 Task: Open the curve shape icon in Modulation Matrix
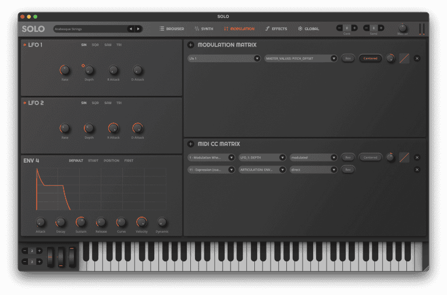pyautogui.click(x=404, y=58)
